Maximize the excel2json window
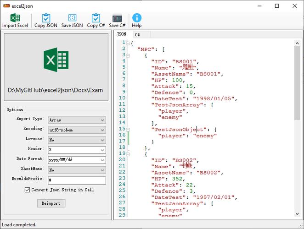Viewport: 304px width, 229px height. tap(277, 6)
